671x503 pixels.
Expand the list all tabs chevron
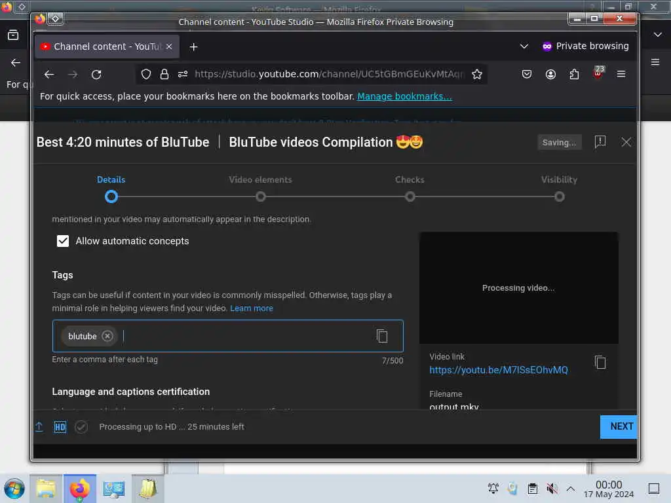tap(524, 47)
